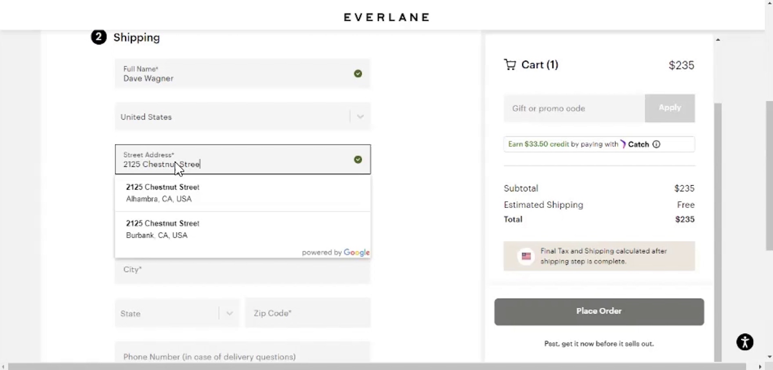Click the order summary scroll-up arrow
Image resolution: width=773 pixels, height=370 pixels.
pyautogui.click(x=718, y=40)
